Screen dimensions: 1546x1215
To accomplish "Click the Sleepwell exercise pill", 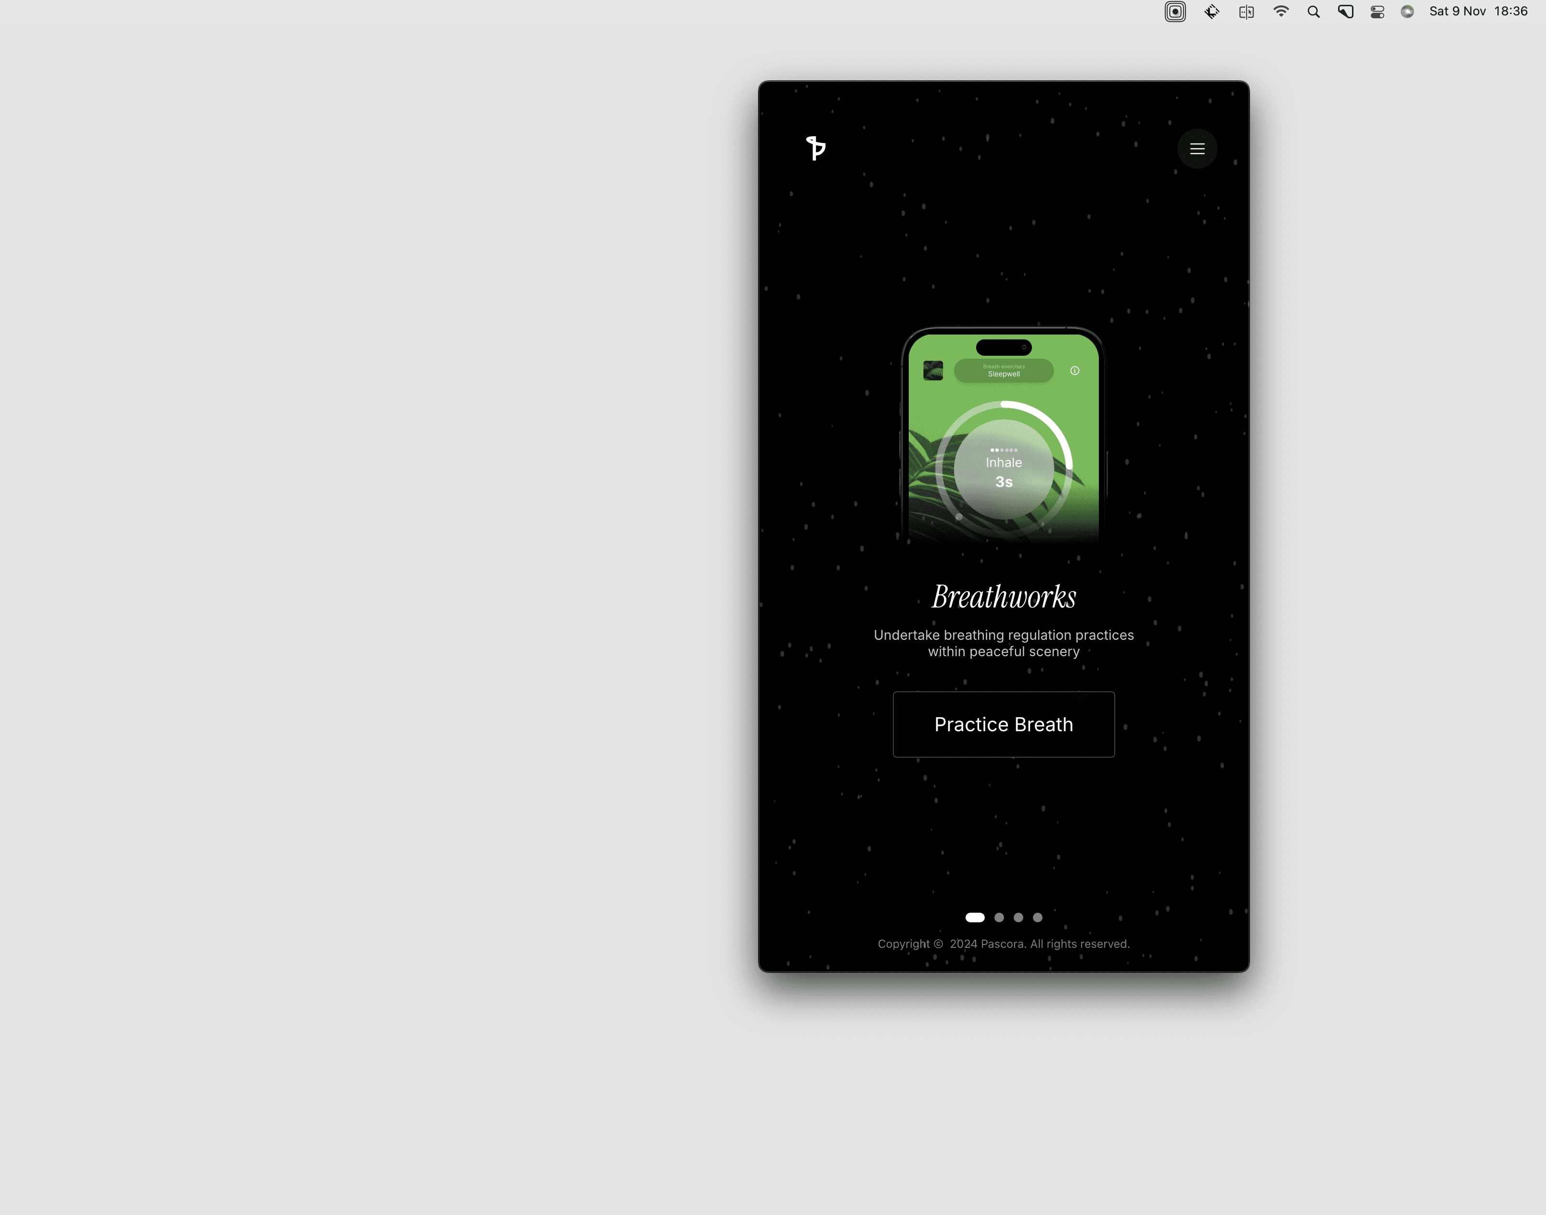I will [1004, 371].
